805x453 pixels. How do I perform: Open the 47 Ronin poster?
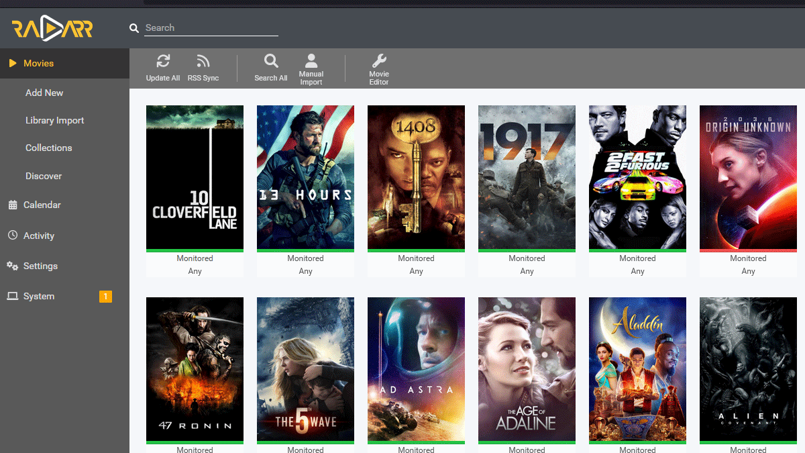click(x=195, y=369)
